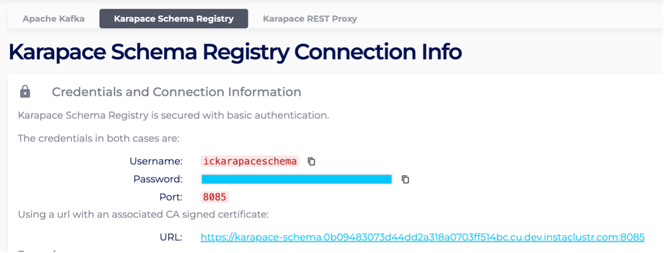
Task: Click 'The credentials in both cases are' text
Action: [99, 138]
